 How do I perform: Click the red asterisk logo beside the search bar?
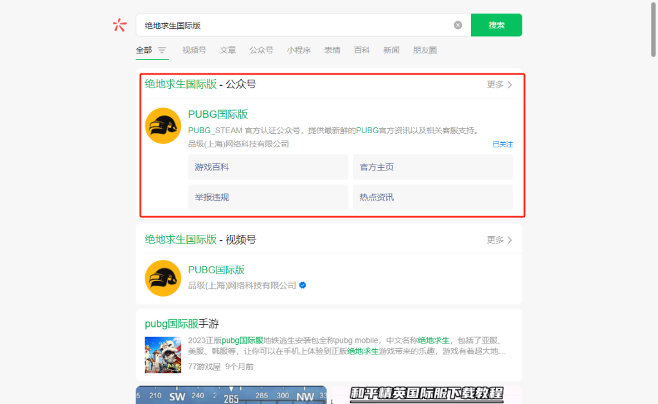tap(119, 24)
